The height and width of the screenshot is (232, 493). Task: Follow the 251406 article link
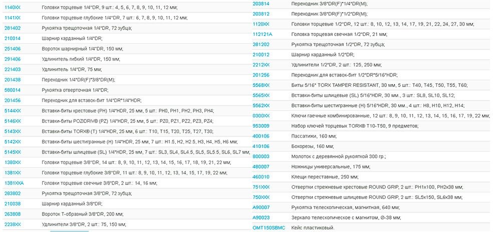[13, 48]
